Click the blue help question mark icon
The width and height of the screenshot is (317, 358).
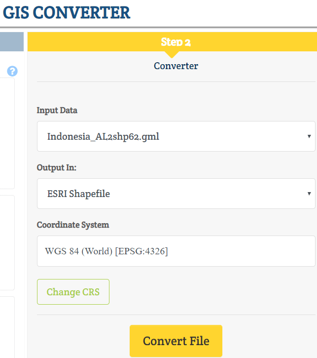[x=12, y=71]
